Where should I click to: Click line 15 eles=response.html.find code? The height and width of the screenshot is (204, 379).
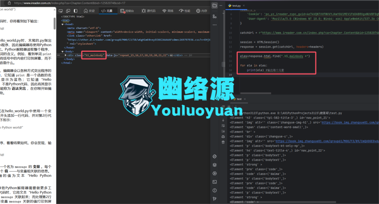(275, 56)
